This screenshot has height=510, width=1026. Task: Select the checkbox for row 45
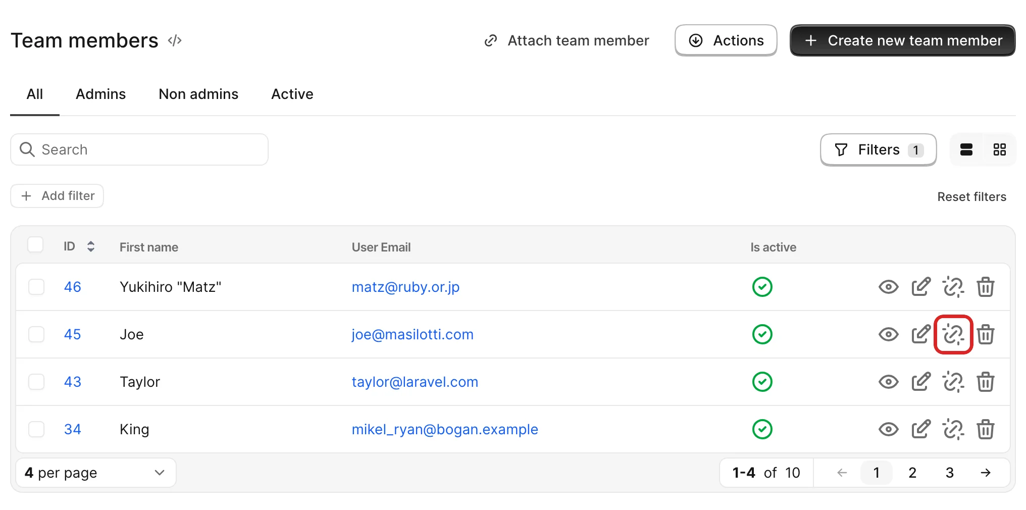pos(36,334)
